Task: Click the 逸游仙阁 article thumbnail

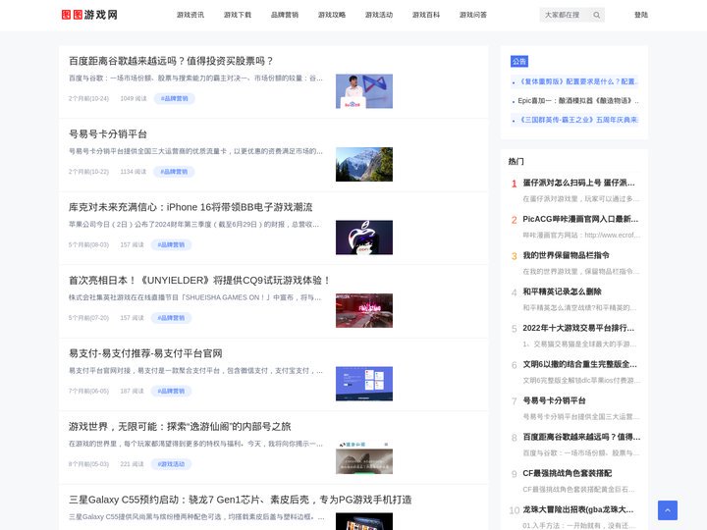Action: click(x=364, y=457)
